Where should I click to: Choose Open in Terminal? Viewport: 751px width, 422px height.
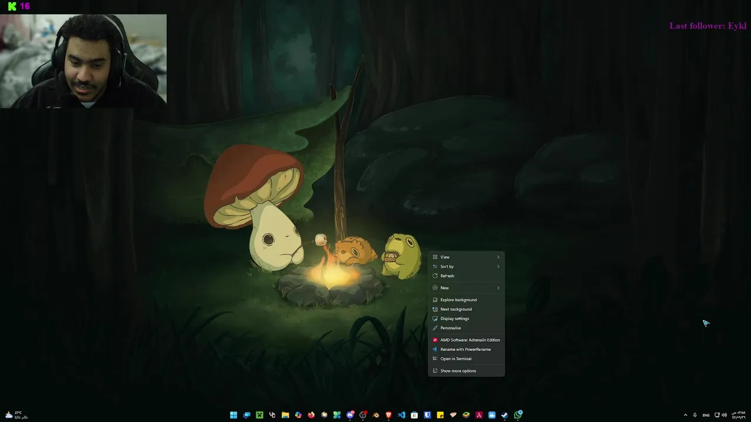[466, 359]
